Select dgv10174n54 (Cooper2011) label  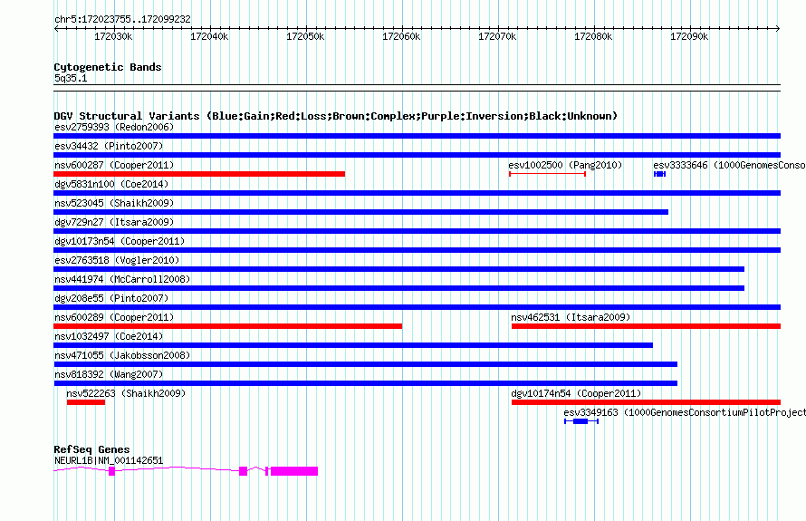coord(576,393)
